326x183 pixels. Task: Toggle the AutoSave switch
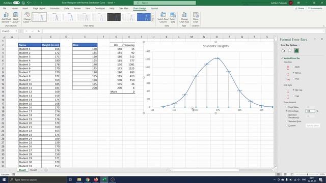pos(16,3)
